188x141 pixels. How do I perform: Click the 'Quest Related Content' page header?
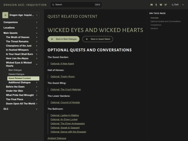click(x=72, y=16)
